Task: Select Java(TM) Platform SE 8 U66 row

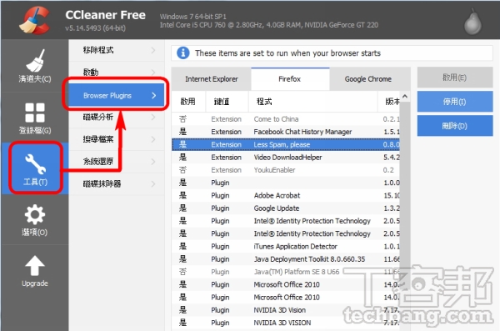Action: [x=286, y=272]
